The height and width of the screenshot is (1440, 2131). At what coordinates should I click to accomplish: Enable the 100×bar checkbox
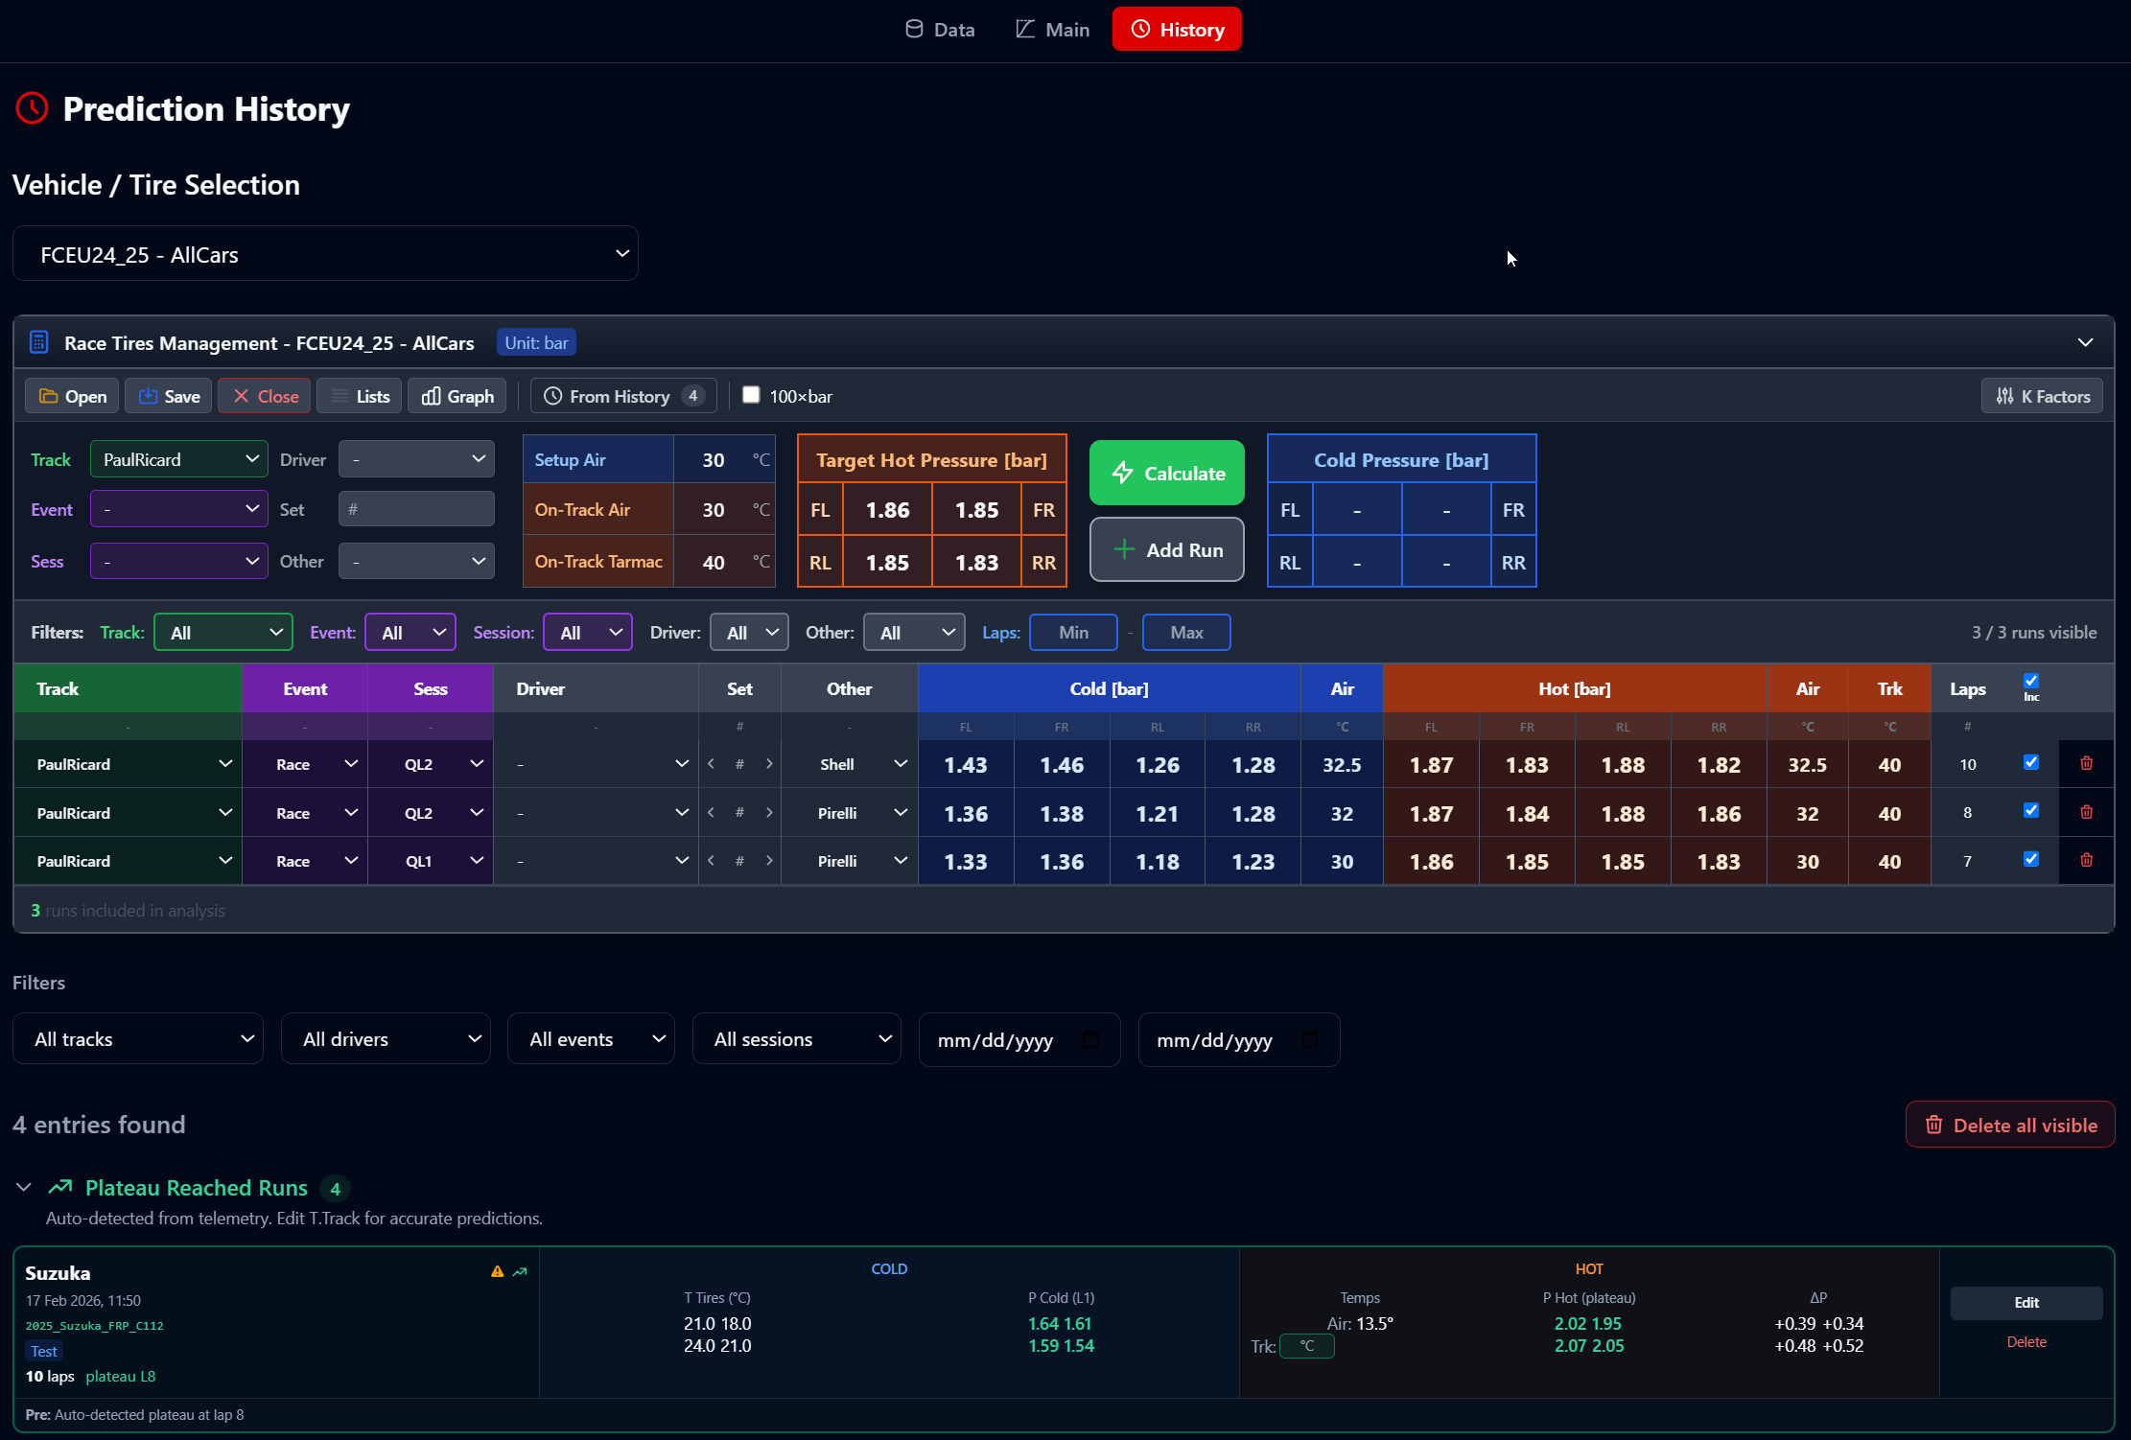[751, 395]
